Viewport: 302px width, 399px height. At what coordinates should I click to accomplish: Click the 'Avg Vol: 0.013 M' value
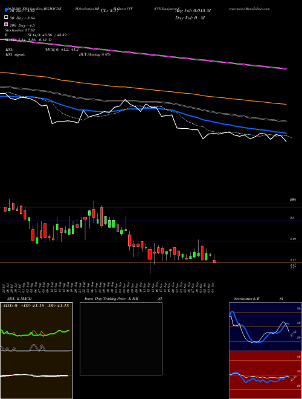[x=193, y=11]
